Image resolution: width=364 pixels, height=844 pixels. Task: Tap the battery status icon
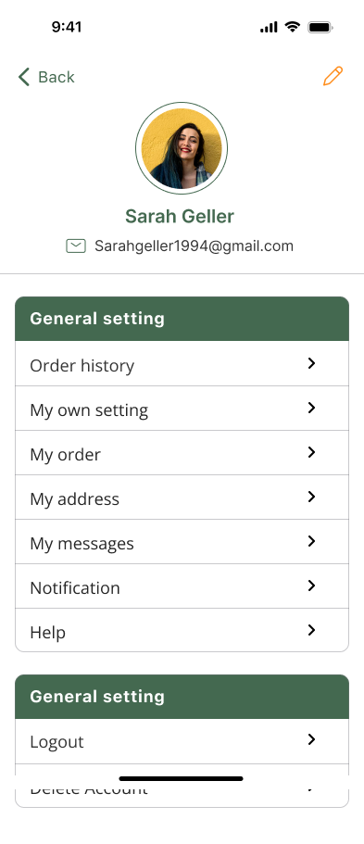point(320,27)
